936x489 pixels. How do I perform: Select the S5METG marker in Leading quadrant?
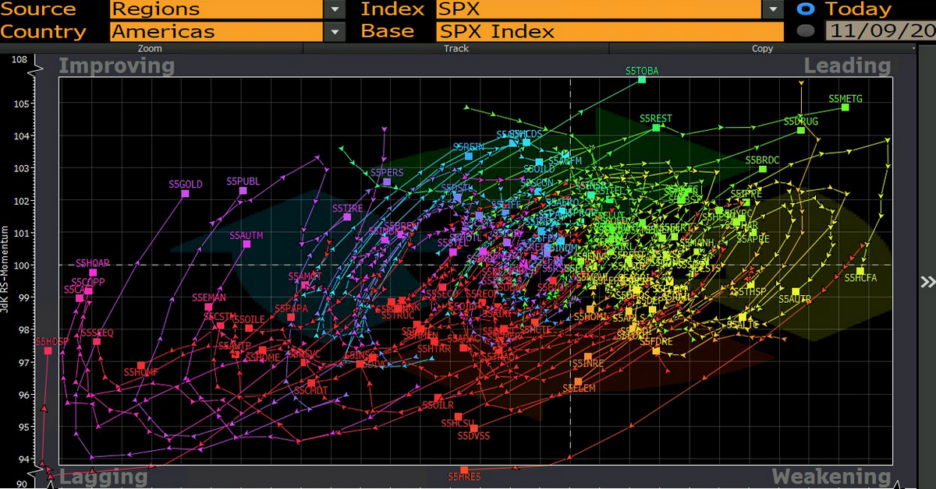tap(845, 107)
